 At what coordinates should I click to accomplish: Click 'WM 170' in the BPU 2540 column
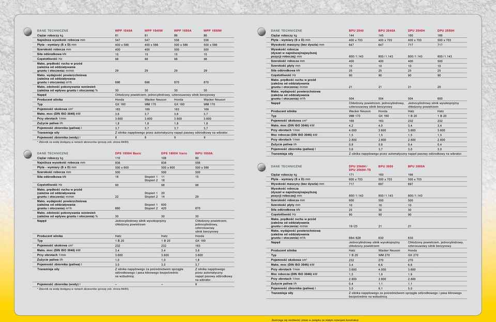click(354, 116)
